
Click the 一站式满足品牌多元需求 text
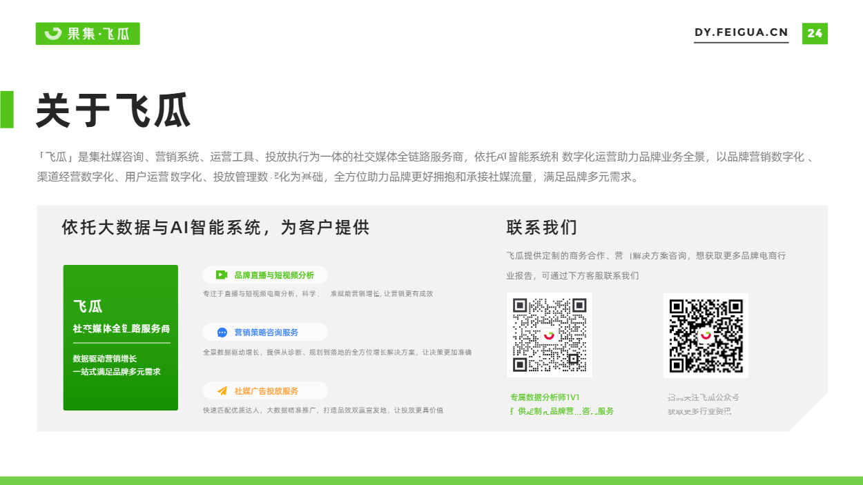(x=117, y=372)
